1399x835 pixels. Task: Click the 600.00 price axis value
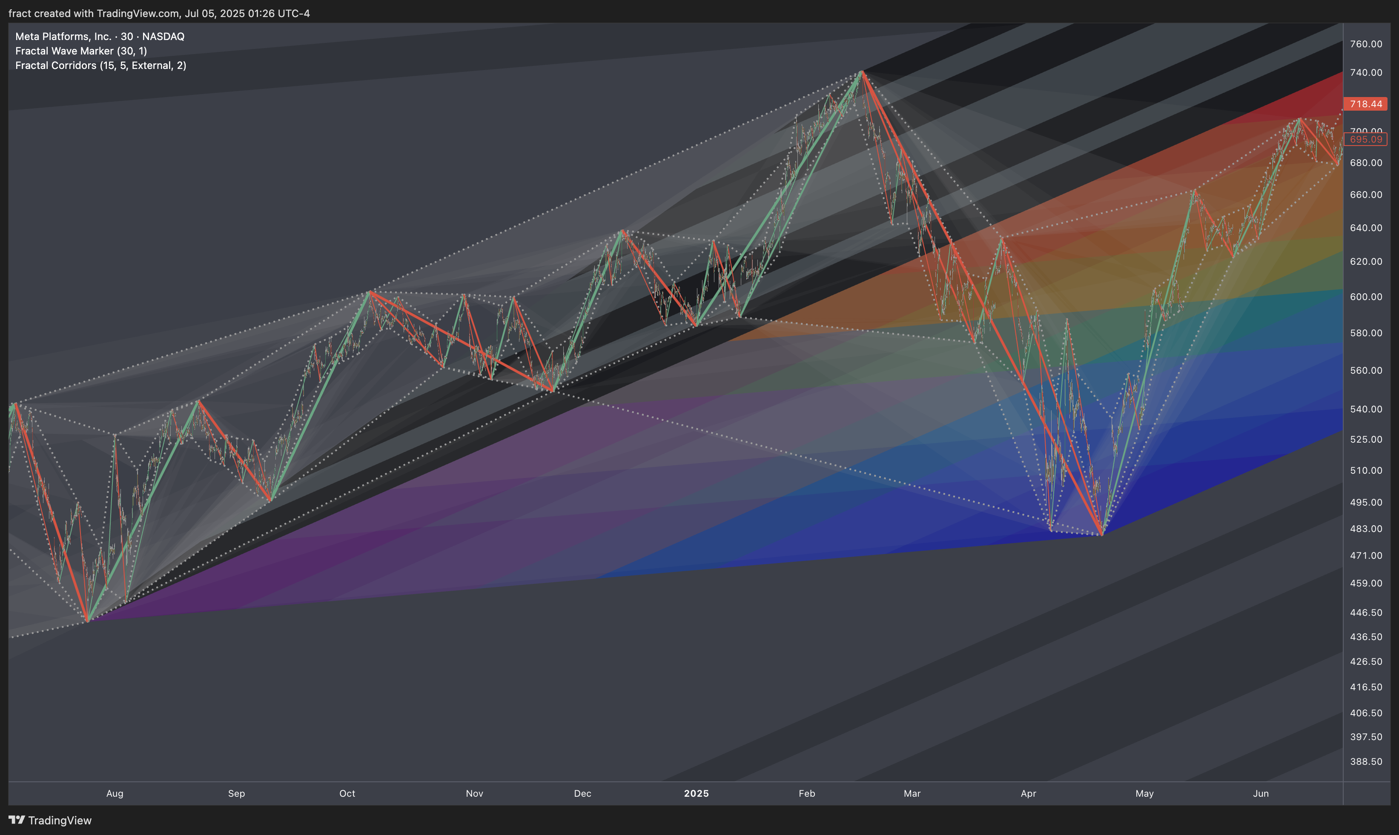1366,297
